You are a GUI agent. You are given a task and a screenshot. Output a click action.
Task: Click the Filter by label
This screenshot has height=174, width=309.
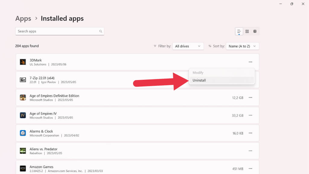(164, 46)
